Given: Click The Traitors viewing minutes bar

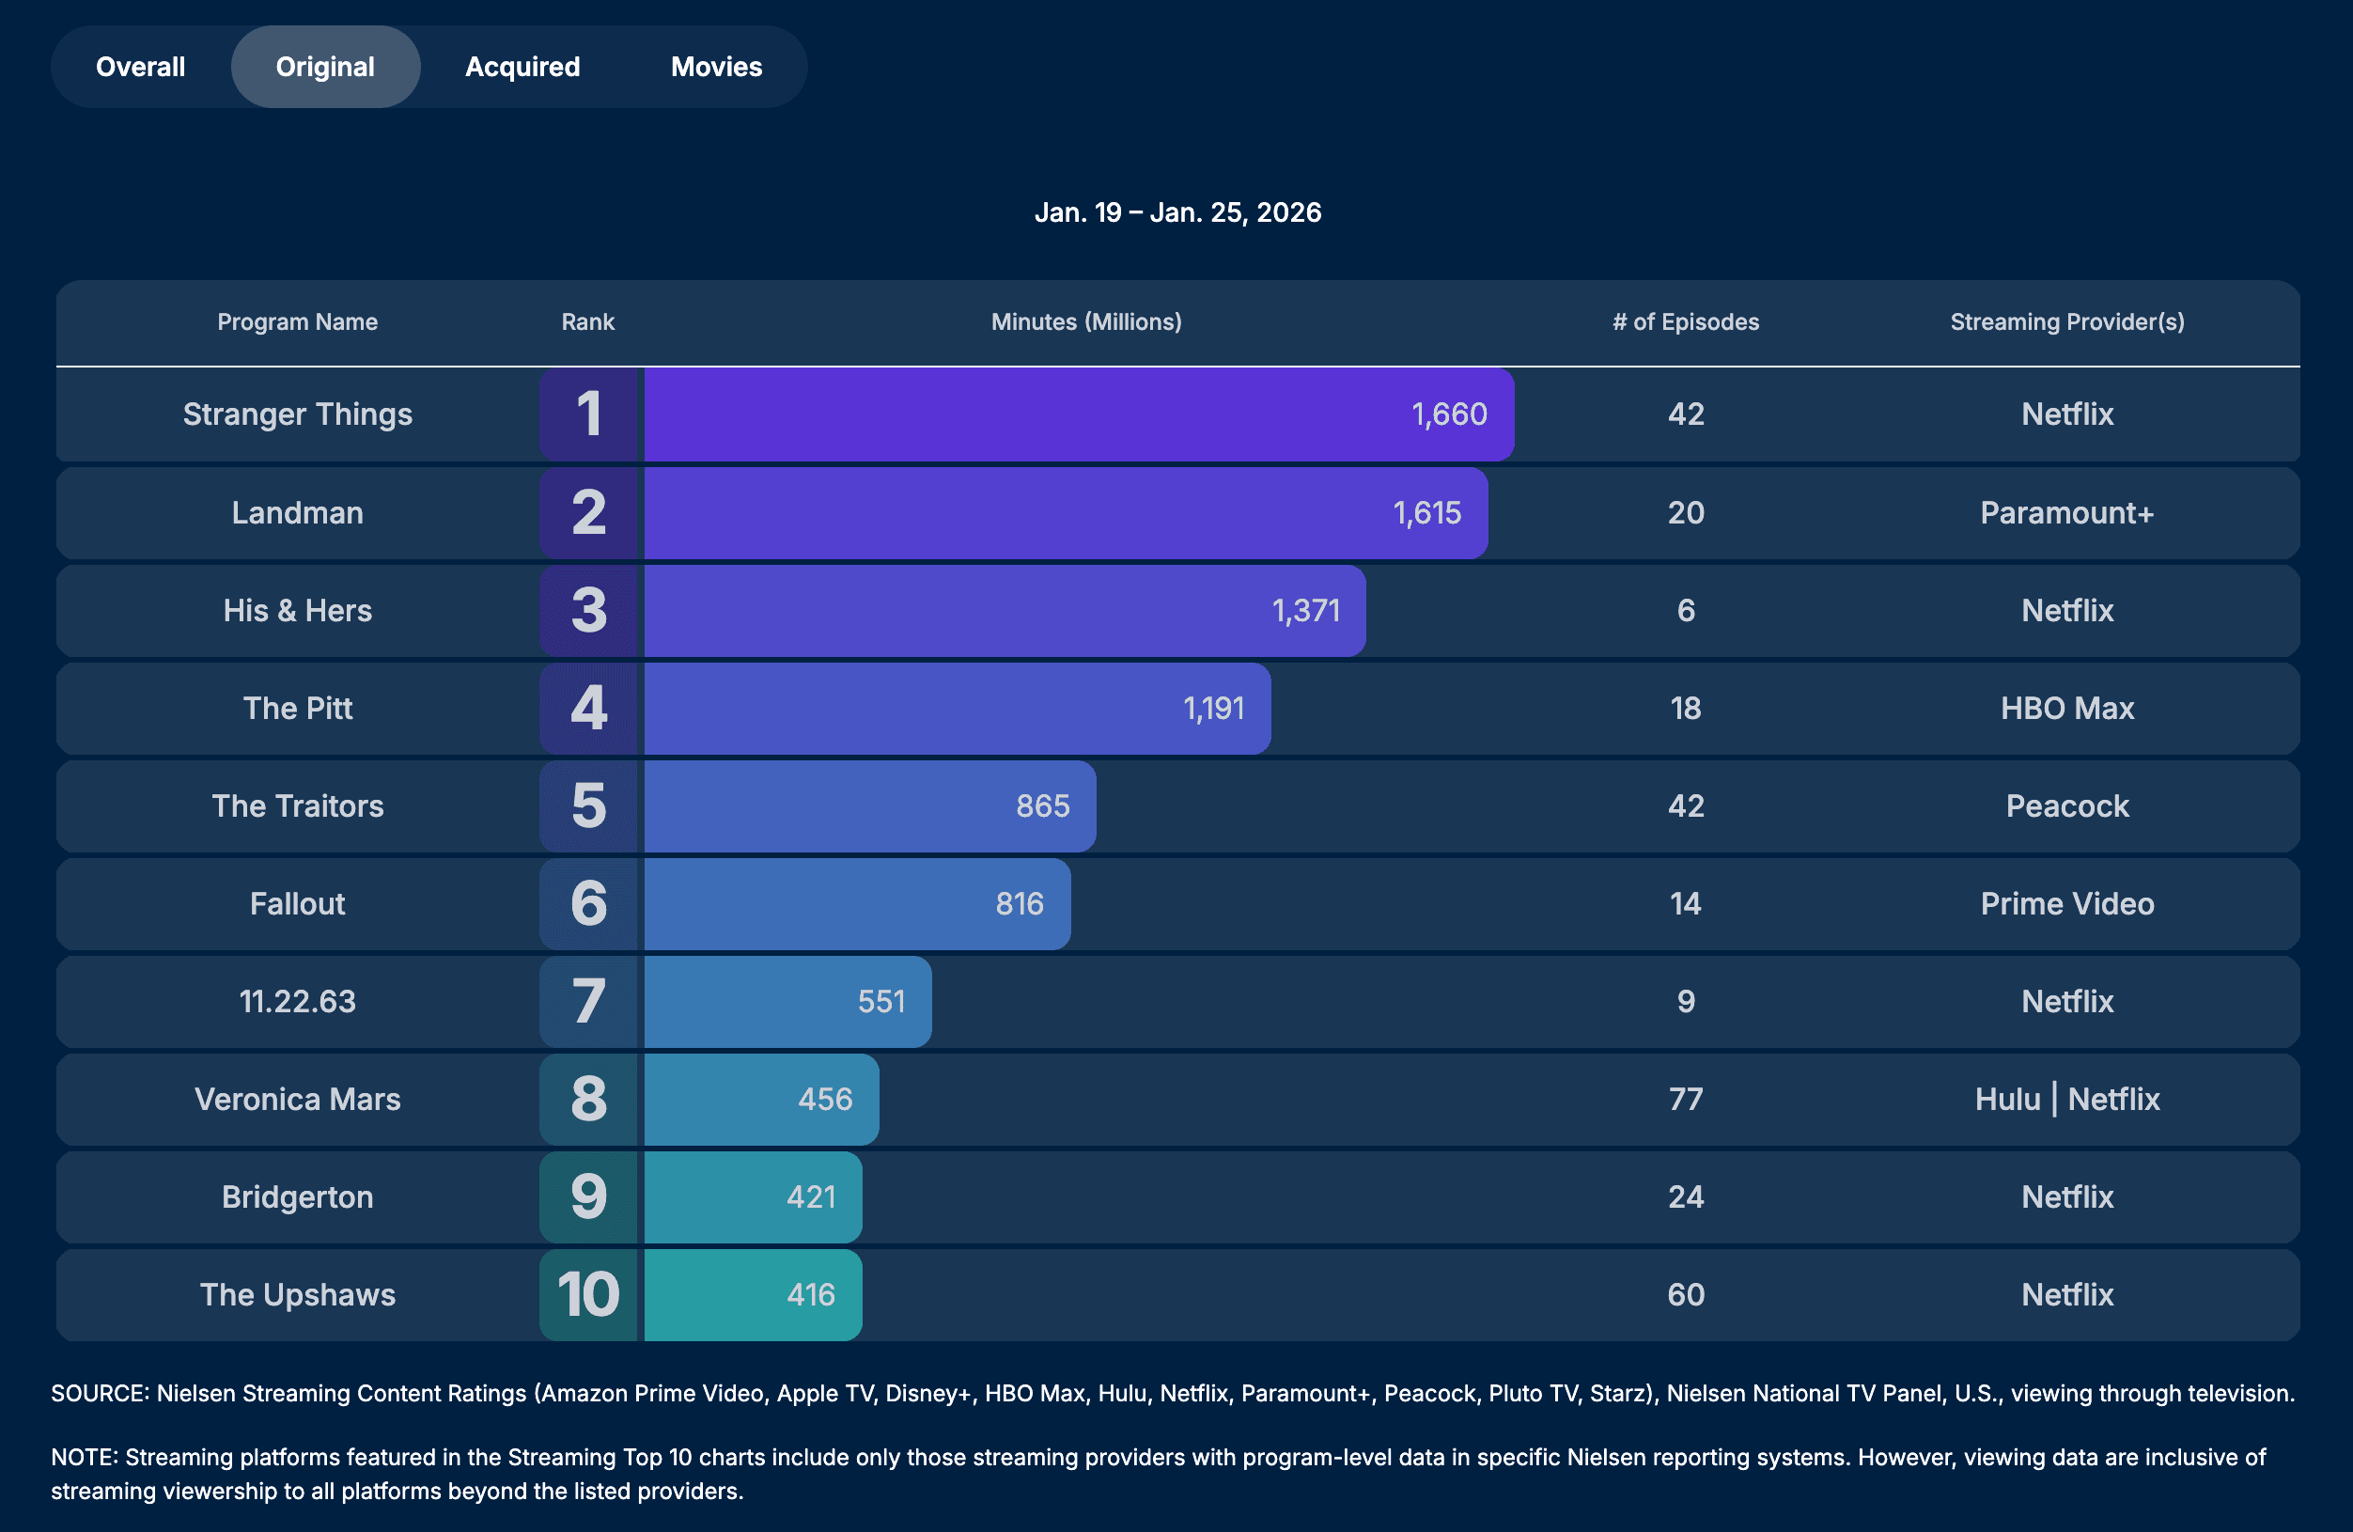Looking at the screenshot, I should (x=869, y=806).
